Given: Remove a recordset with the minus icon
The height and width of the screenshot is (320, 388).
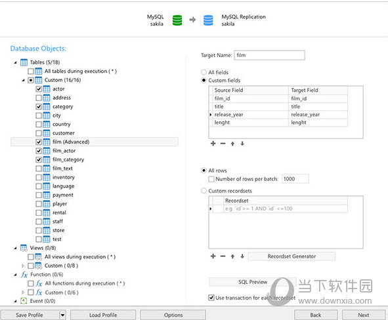Looking at the screenshot, I should pyautogui.click(x=223, y=256).
